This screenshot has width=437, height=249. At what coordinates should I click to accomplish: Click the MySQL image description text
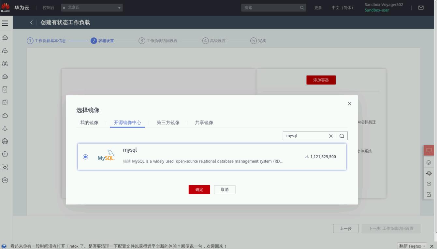203,161
